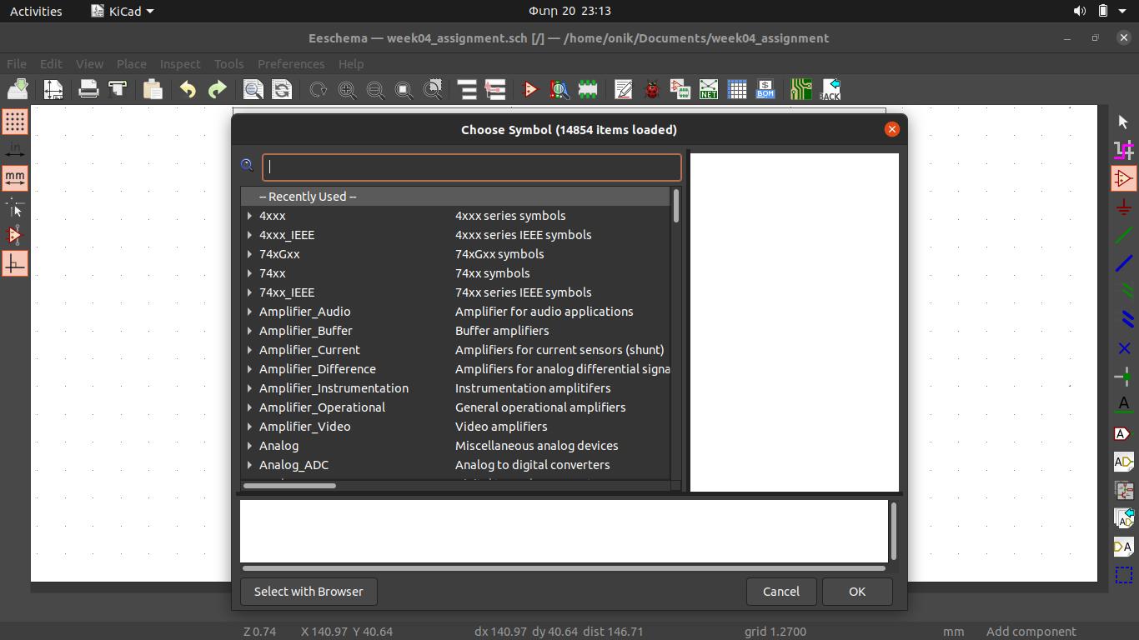
Task: Switch units to millimeters
Action: 15,178
